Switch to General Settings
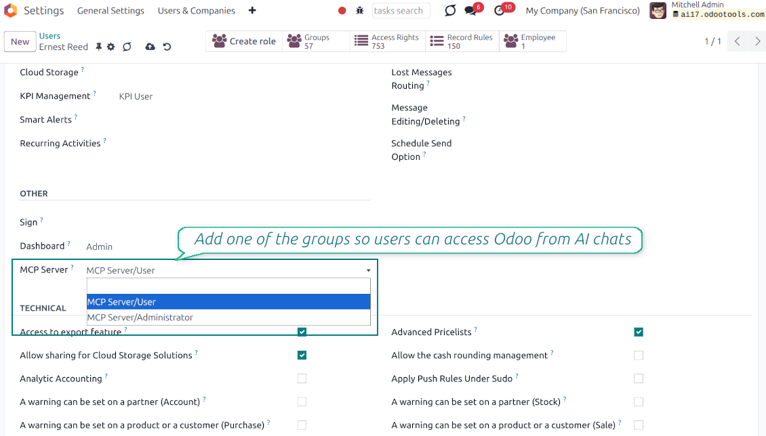Viewport: 766px width, 436px height. [x=110, y=10]
